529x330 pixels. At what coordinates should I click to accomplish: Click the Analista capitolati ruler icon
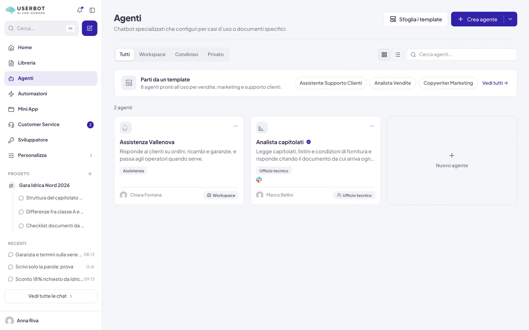pos(262,128)
